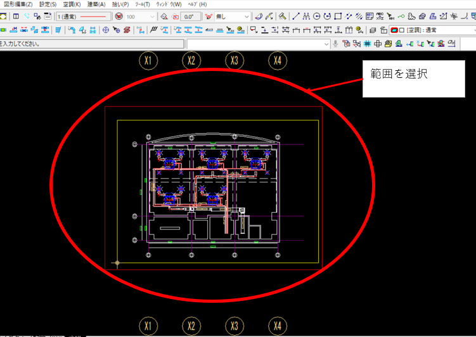The height and width of the screenshot is (337, 476).
Task: Select the blue elbow duct tool
Action: [x=72, y=30]
